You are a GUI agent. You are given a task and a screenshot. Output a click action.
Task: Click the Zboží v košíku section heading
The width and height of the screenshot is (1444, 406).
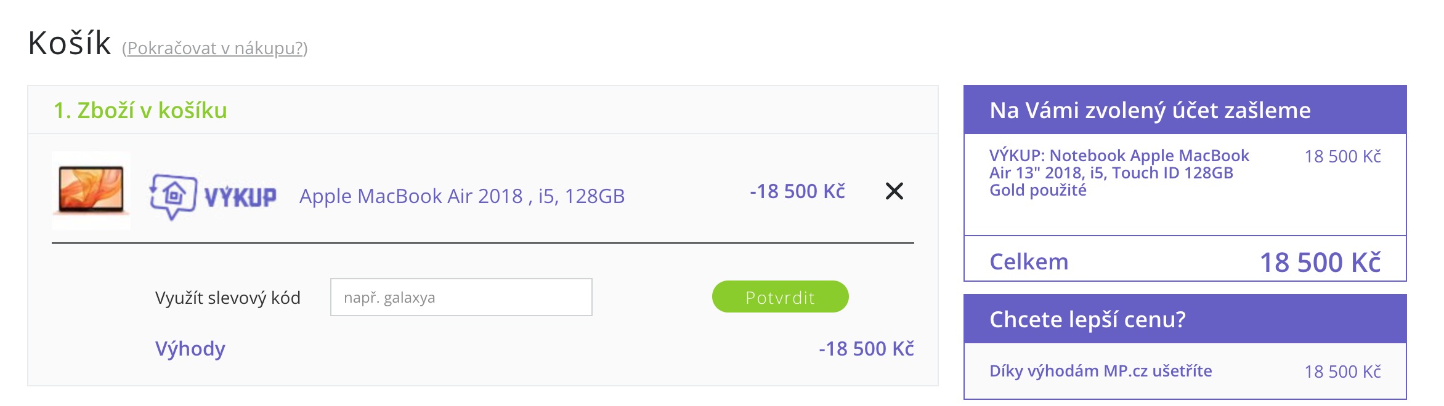click(140, 110)
